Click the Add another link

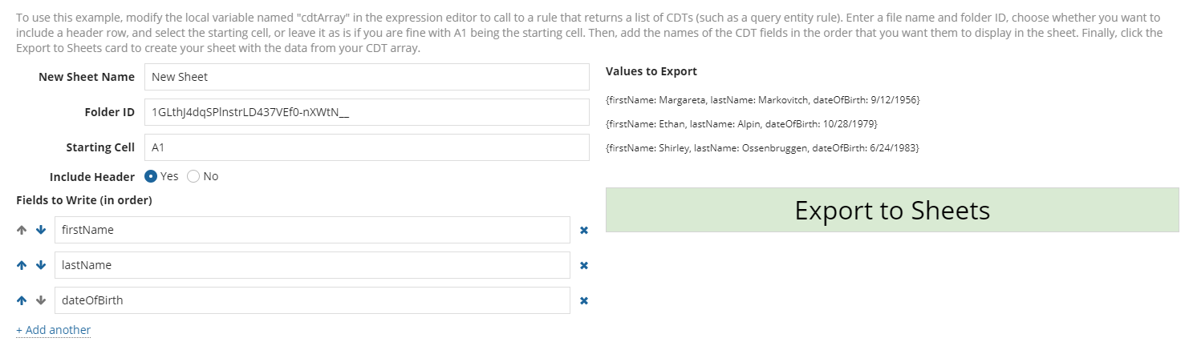tap(53, 330)
